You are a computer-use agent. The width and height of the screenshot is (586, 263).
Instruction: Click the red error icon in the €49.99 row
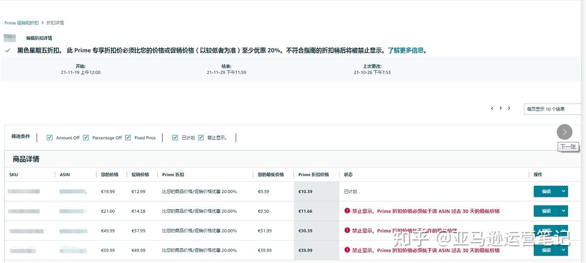tap(347, 230)
